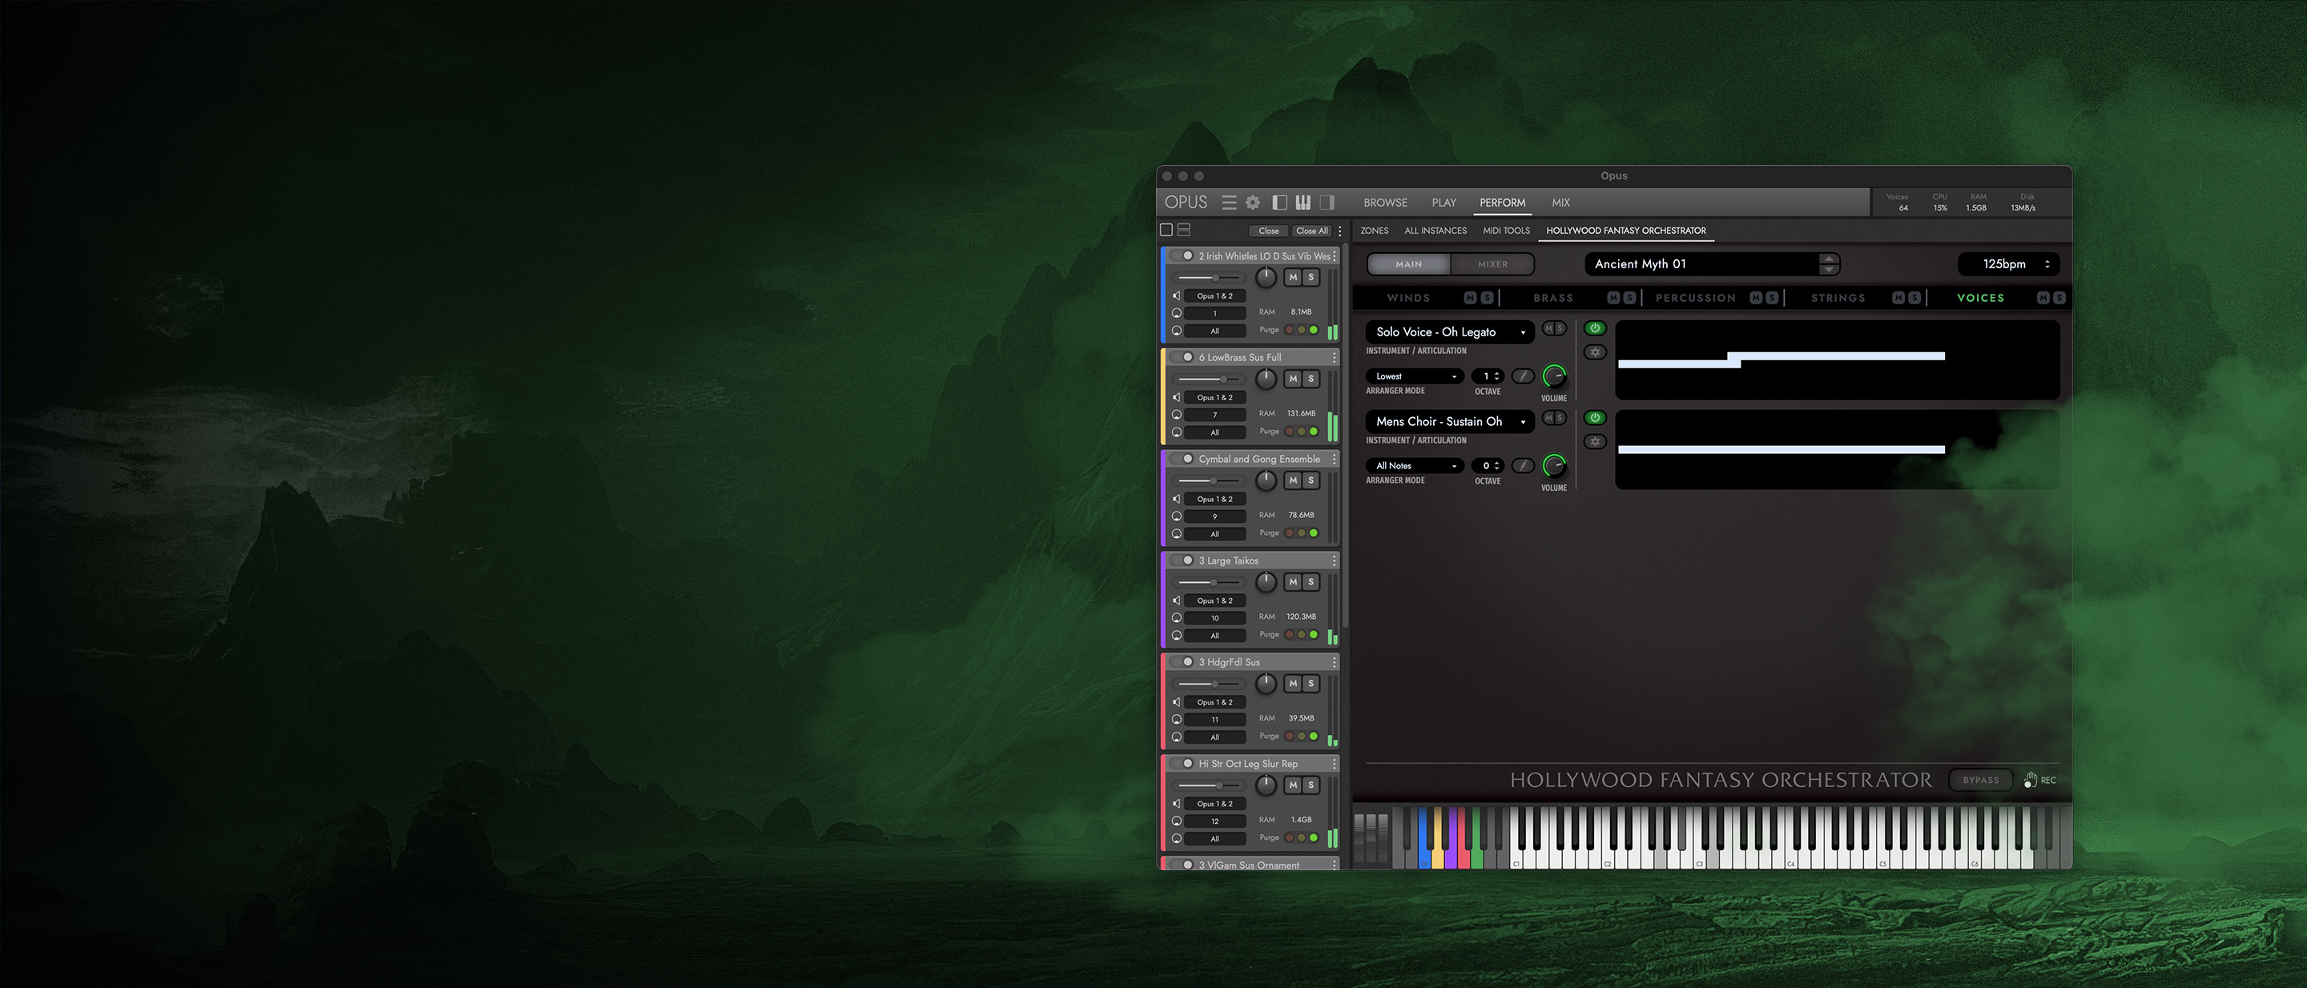Open All Notes arranger mode dropdown

pyautogui.click(x=1415, y=465)
